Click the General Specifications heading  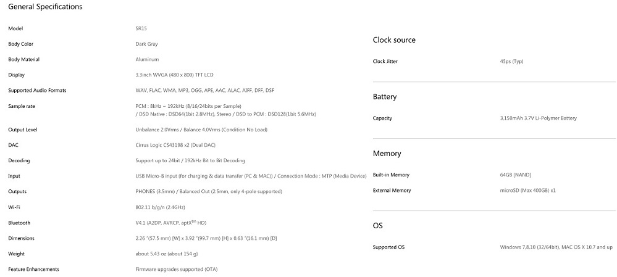(x=45, y=7)
